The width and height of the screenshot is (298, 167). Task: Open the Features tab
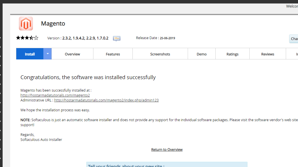pos(113,54)
